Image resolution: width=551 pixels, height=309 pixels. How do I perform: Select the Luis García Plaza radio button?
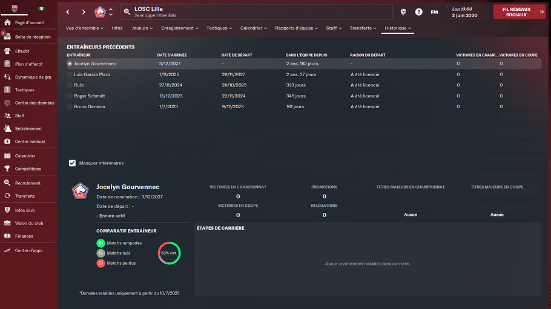(70, 74)
